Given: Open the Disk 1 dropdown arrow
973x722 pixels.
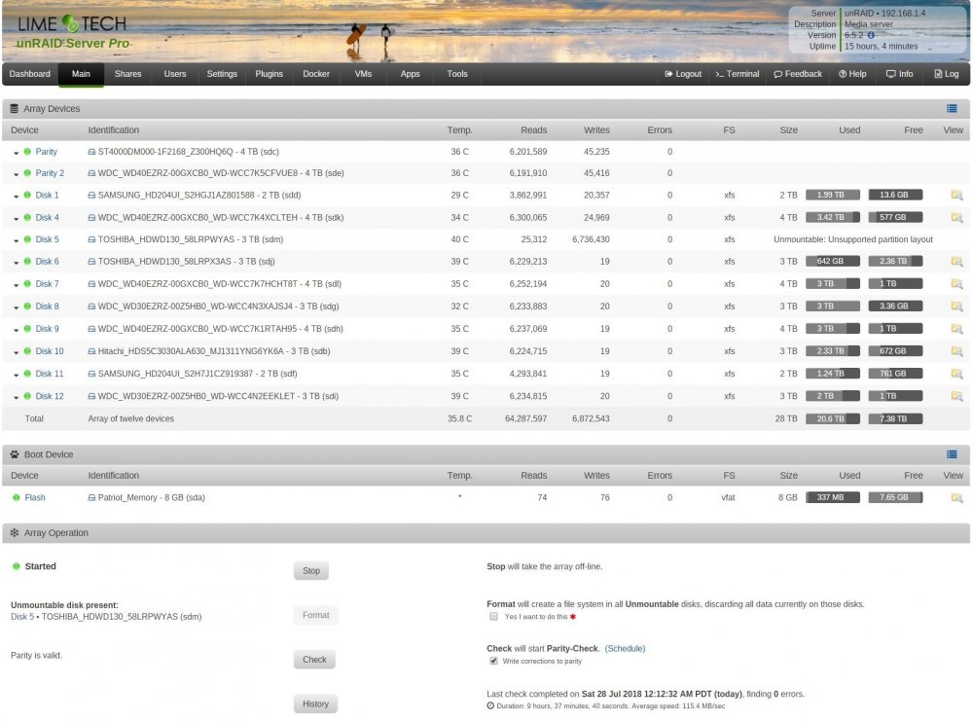Looking at the screenshot, I should (17, 197).
